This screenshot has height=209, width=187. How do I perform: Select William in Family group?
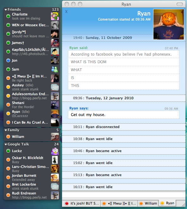click(32, 137)
